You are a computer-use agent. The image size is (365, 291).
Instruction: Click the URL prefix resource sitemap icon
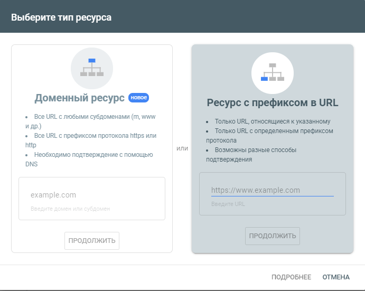point(273,73)
